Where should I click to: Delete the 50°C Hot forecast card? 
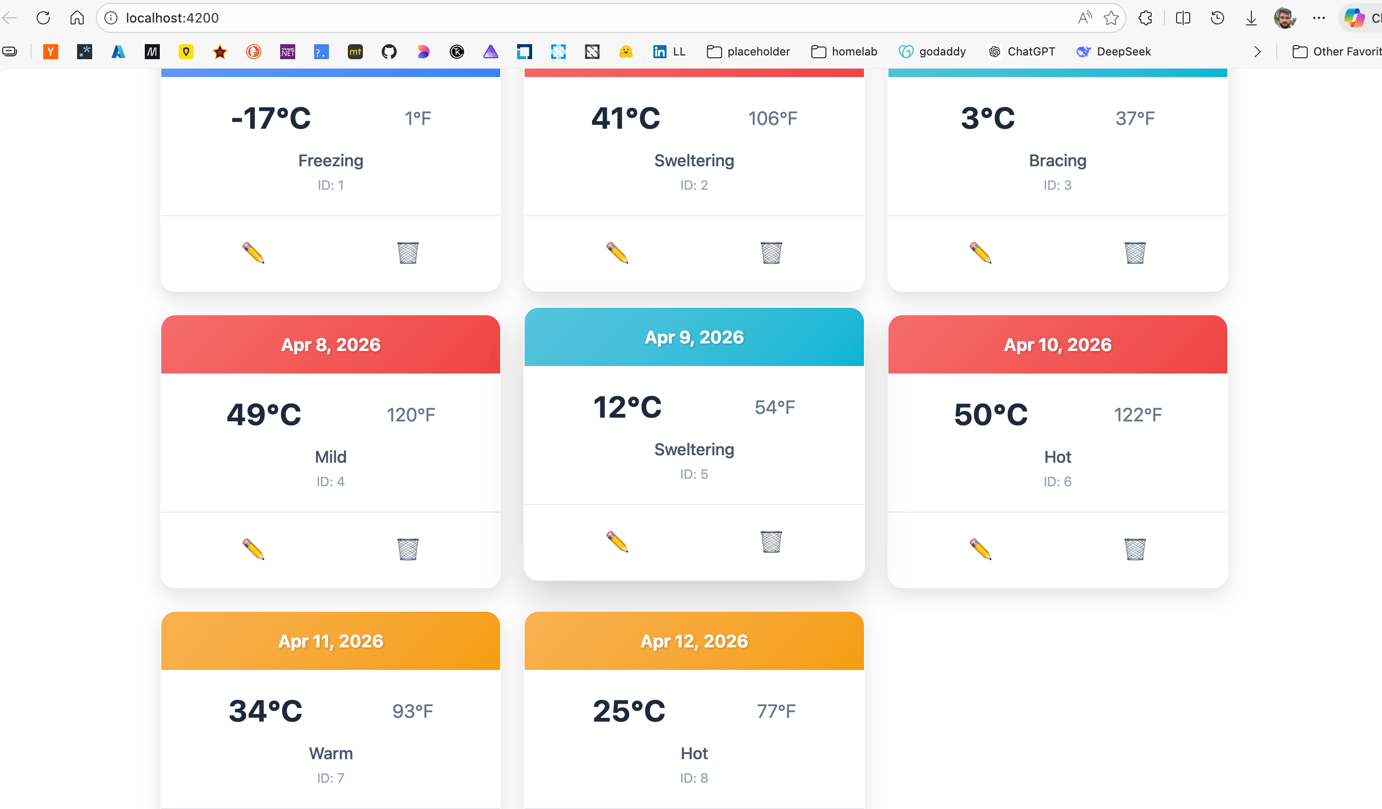(1135, 549)
